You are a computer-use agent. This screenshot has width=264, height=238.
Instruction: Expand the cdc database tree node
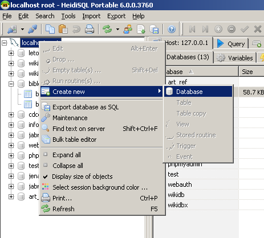tap(11, 114)
